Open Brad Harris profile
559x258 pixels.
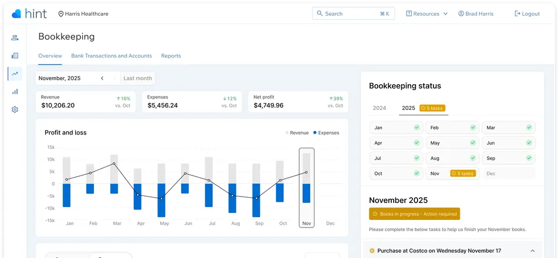pos(476,14)
